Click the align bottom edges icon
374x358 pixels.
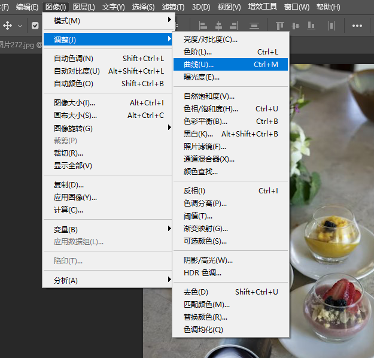(x=311, y=26)
